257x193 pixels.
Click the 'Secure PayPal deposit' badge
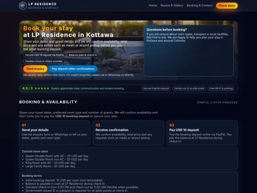pos(156,89)
